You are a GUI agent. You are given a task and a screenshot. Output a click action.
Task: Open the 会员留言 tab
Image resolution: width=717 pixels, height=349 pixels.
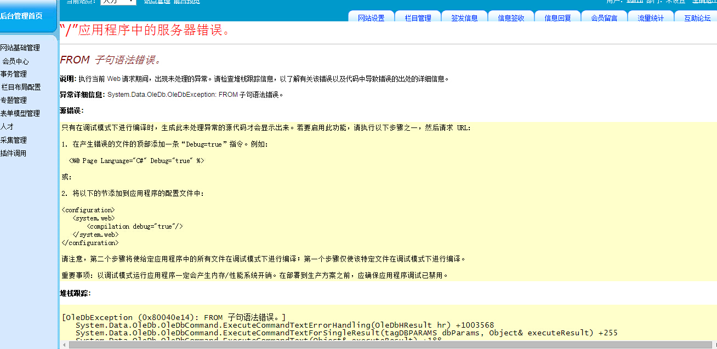[604, 18]
